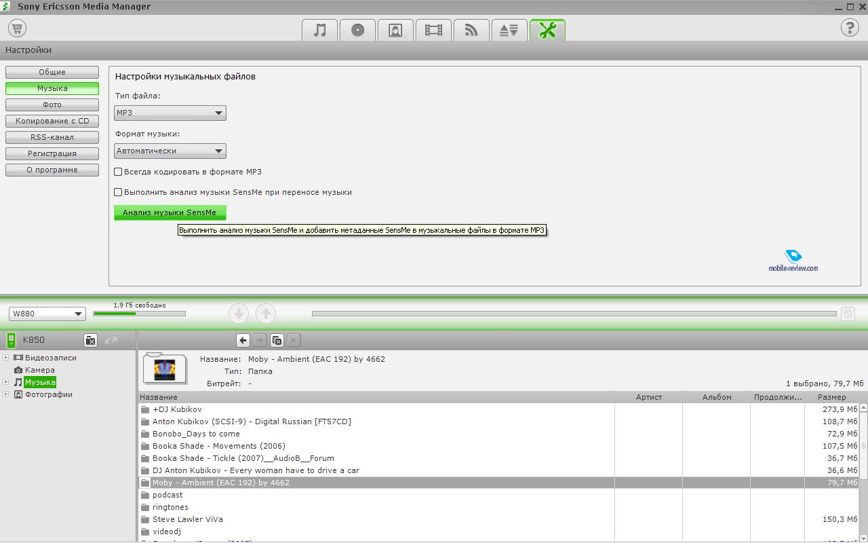This screenshot has height=543, width=868.
Task: Expand the Видеозаписи tree node
Action: 6,358
